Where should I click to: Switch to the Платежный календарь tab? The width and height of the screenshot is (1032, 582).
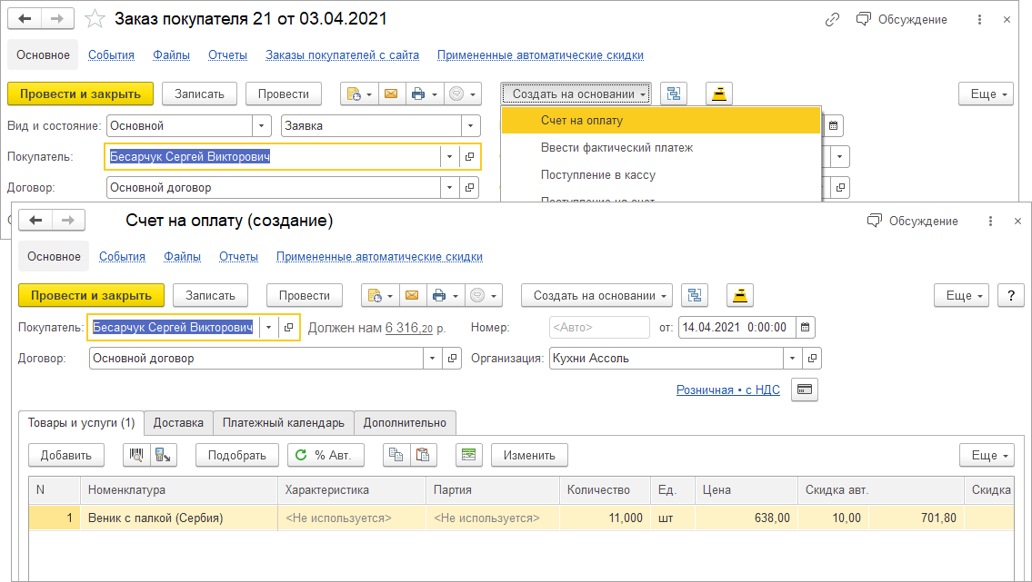[x=283, y=422]
